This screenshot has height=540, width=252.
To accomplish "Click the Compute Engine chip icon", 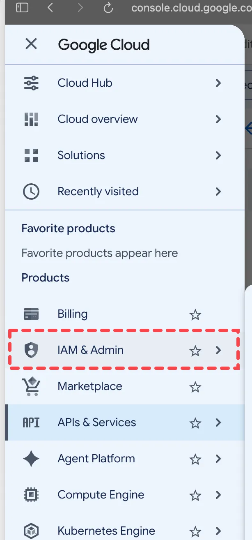I will point(31,495).
